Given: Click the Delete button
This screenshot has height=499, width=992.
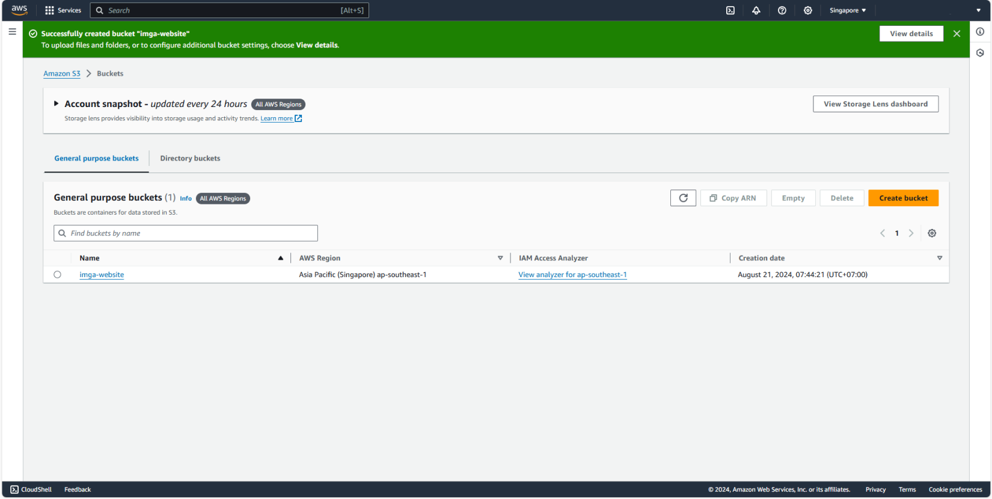Looking at the screenshot, I should pos(842,198).
